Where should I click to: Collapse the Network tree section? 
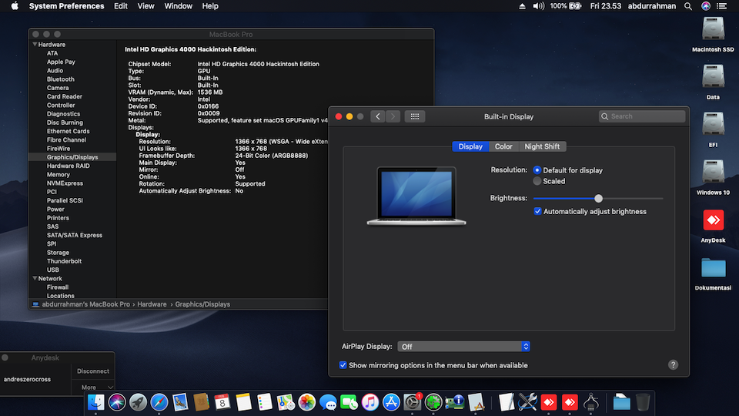(34, 278)
